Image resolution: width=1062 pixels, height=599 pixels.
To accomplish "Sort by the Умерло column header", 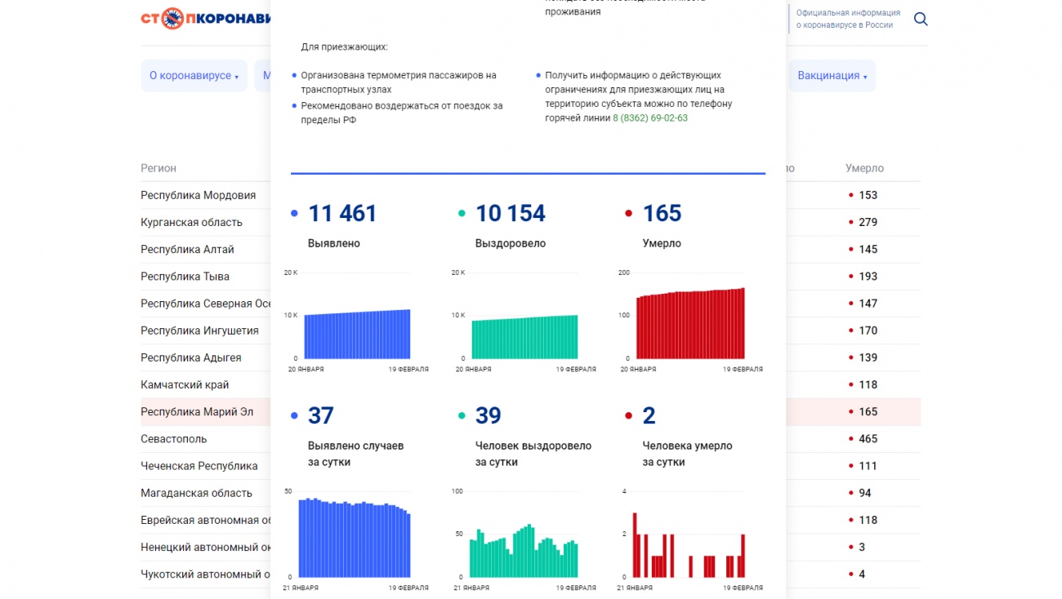I will (x=864, y=168).
